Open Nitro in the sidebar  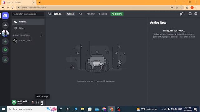pyautogui.click(x=28, y=28)
